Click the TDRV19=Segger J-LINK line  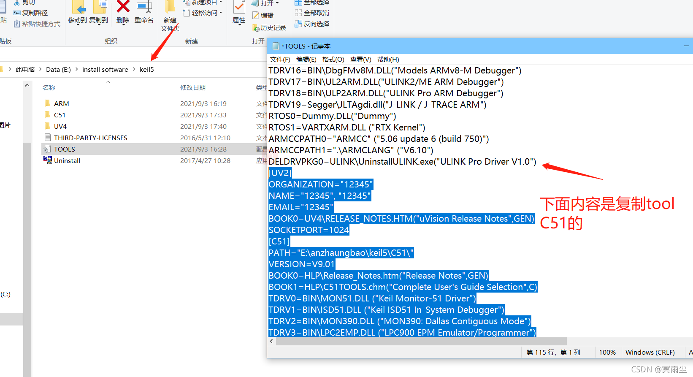click(x=378, y=105)
